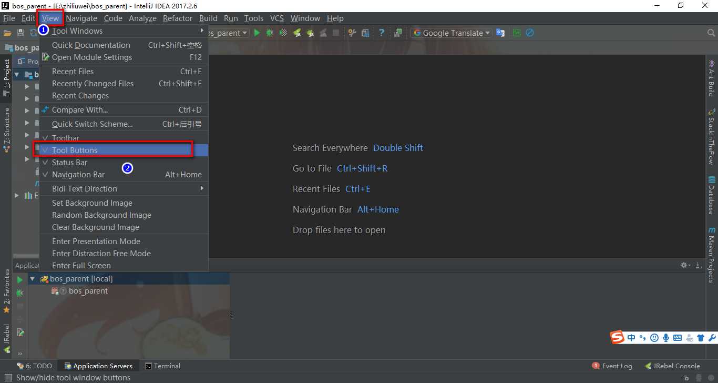This screenshot has height=383, width=718.
Task: Toggle Sogou punctuation mode icon
Action: [x=643, y=338]
